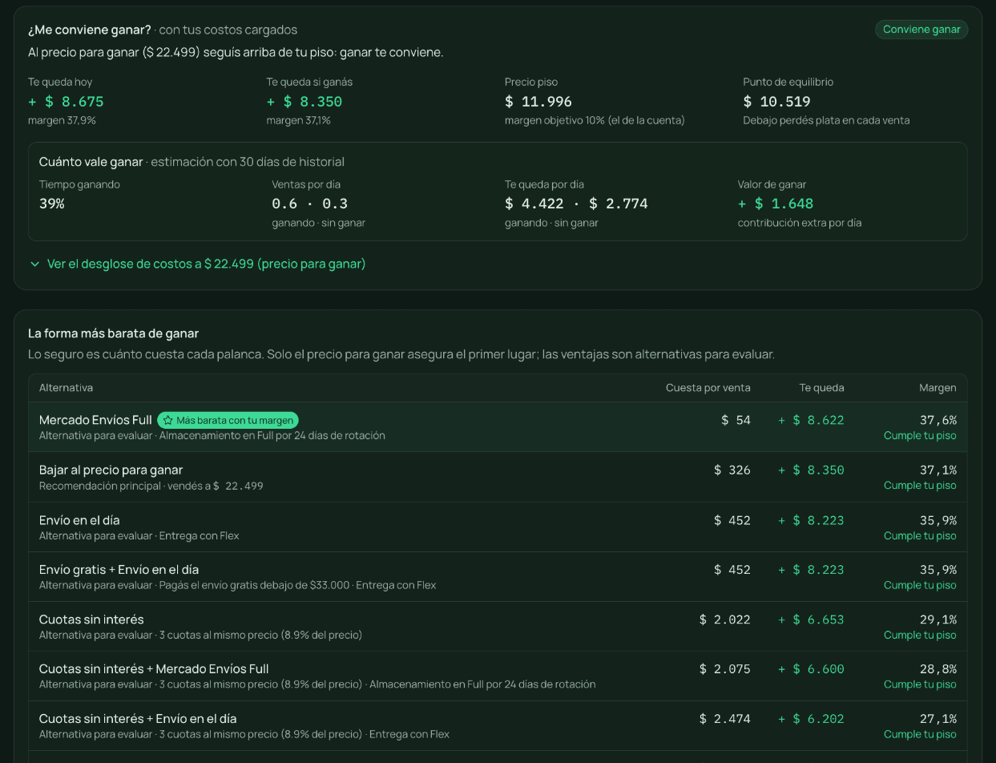Screen dimensions: 996x763
Task: Click the '$ 4.422 · $ 2.774' value
Action: 576,204
